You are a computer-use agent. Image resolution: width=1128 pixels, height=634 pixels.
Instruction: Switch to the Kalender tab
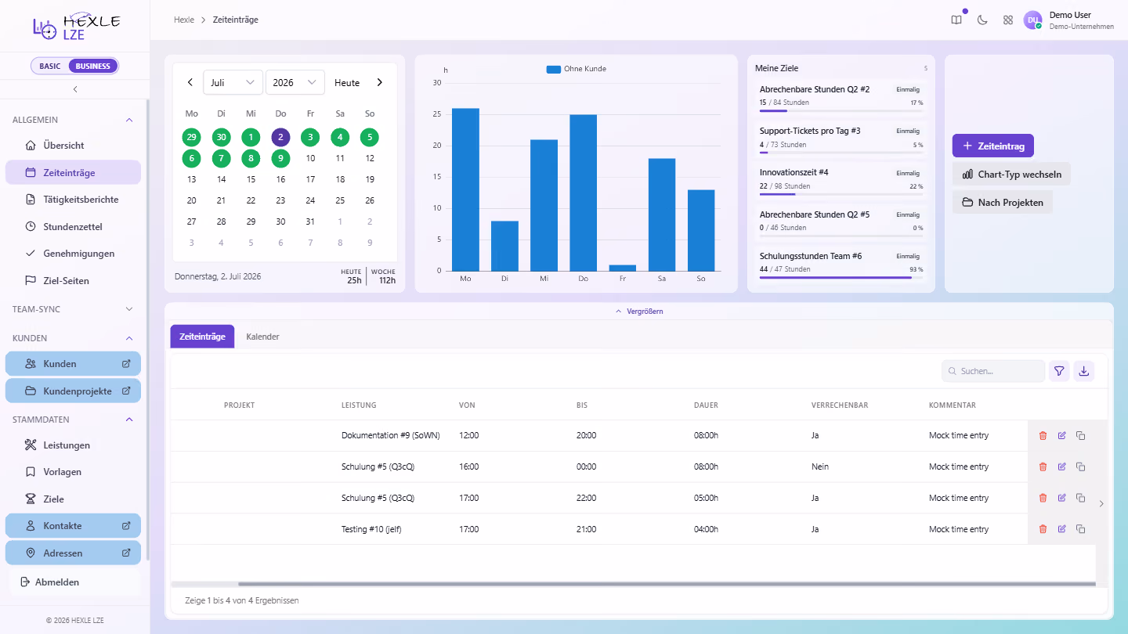262,337
